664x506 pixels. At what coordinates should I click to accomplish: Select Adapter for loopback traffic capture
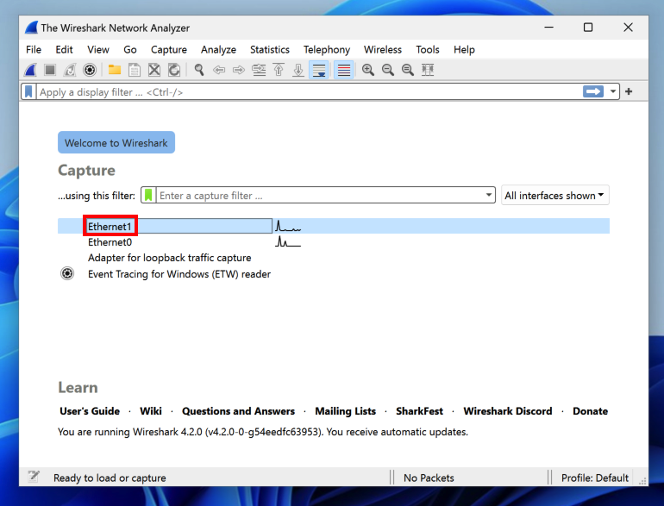pos(169,258)
